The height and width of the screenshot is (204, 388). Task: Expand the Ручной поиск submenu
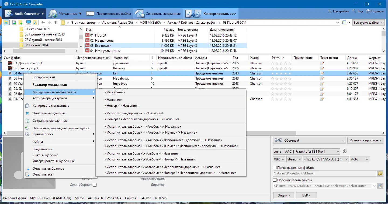[x=60, y=134]
